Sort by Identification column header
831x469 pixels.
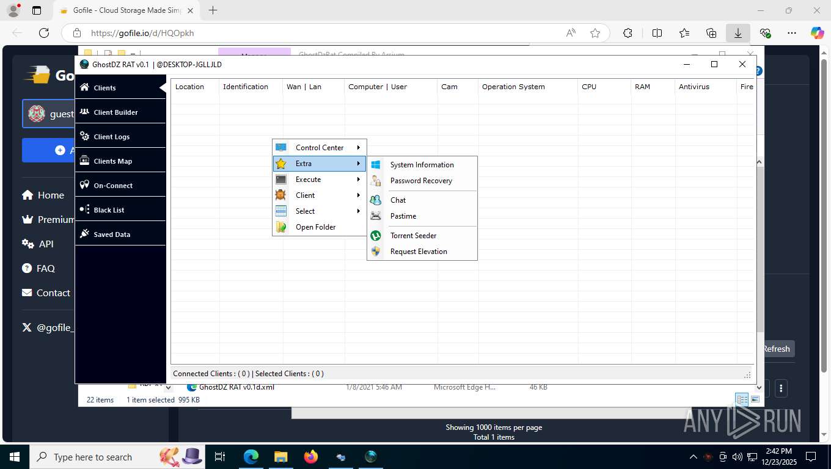(251, 87)
